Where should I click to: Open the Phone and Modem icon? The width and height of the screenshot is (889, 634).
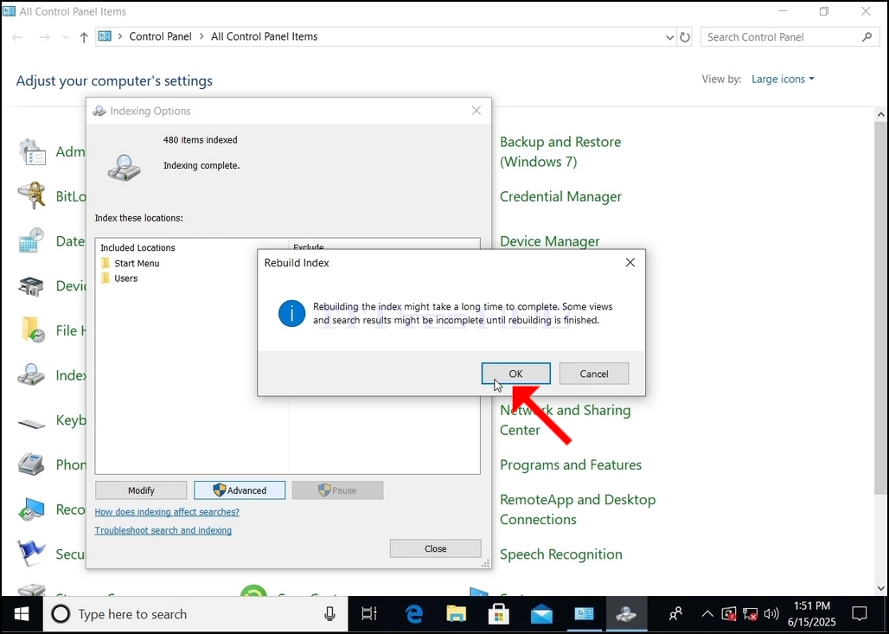click(x=32, y=464)
